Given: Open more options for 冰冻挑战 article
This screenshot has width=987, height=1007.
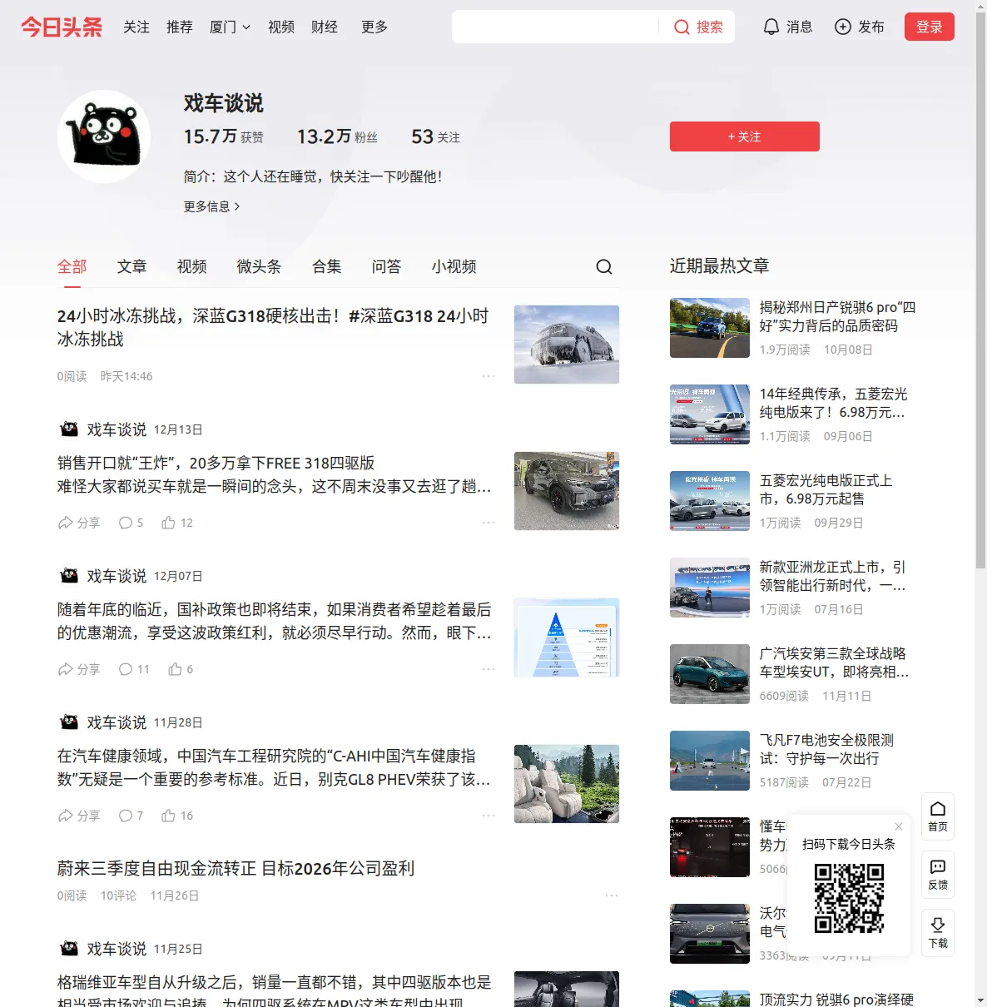Looking at the screenshot, I should [x=489, y=376].
